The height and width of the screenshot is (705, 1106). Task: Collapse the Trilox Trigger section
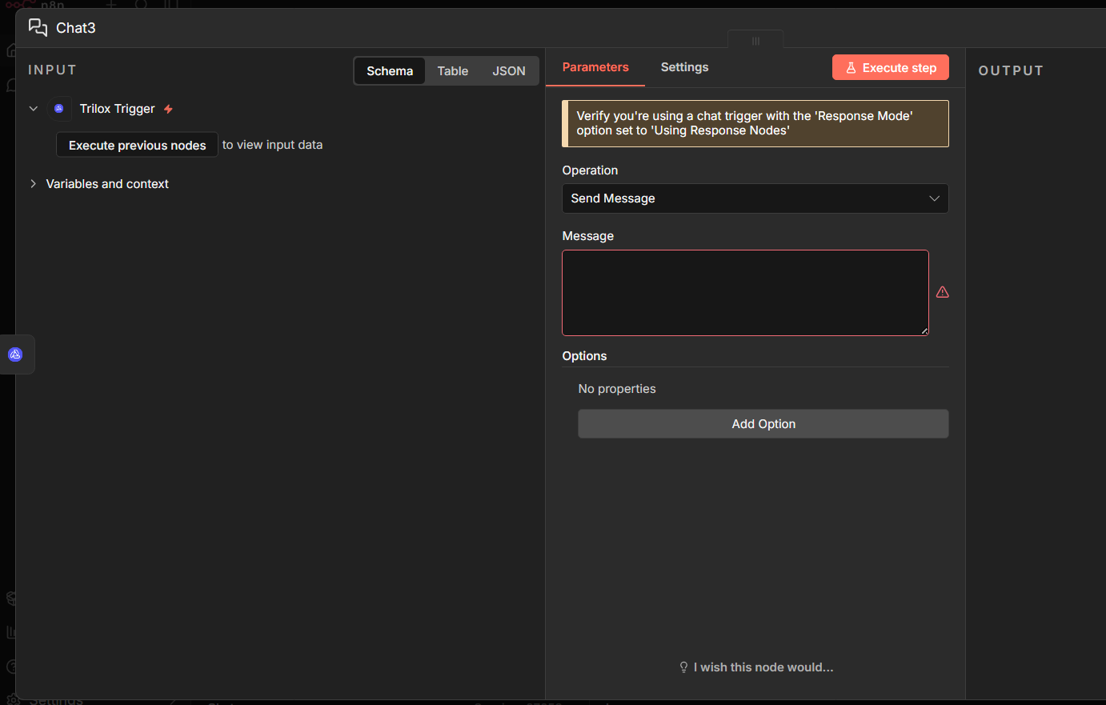pyautogui.click(x=34, y=109)
